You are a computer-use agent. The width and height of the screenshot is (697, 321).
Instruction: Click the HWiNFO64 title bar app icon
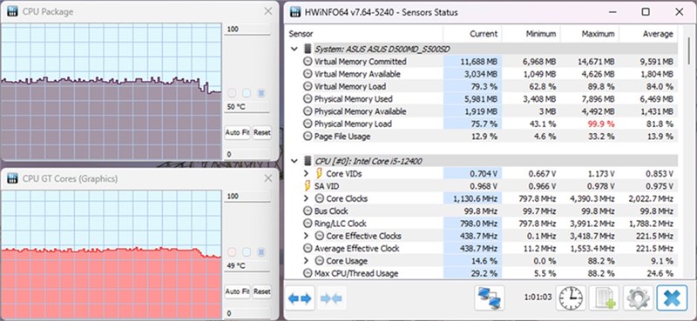pos(295,12)
